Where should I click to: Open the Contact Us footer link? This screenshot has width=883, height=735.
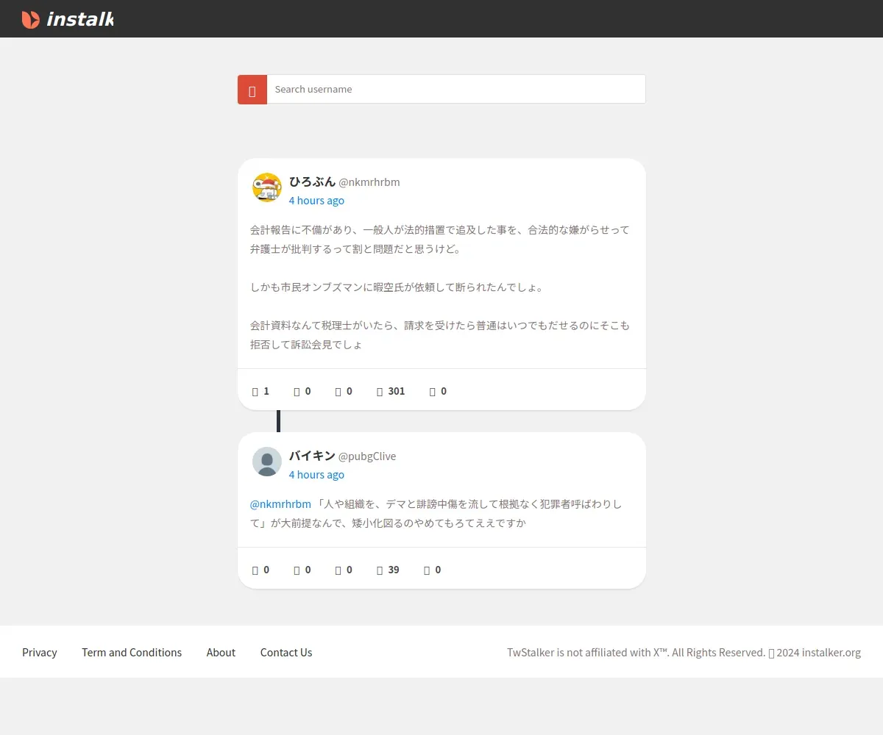(x=286, y=653)
